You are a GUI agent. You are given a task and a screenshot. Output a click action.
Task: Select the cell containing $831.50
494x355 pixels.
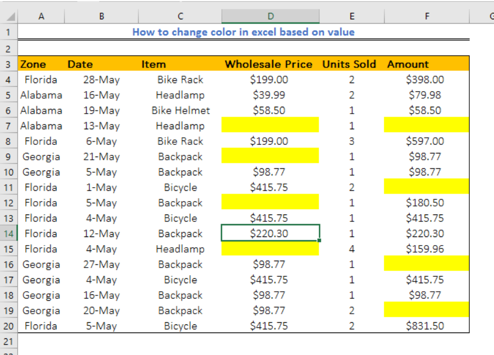pyautogui.click(x=426, y=326)
